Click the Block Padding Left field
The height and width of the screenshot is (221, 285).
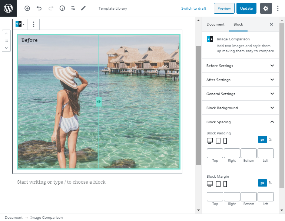click(x=266, y=153)
